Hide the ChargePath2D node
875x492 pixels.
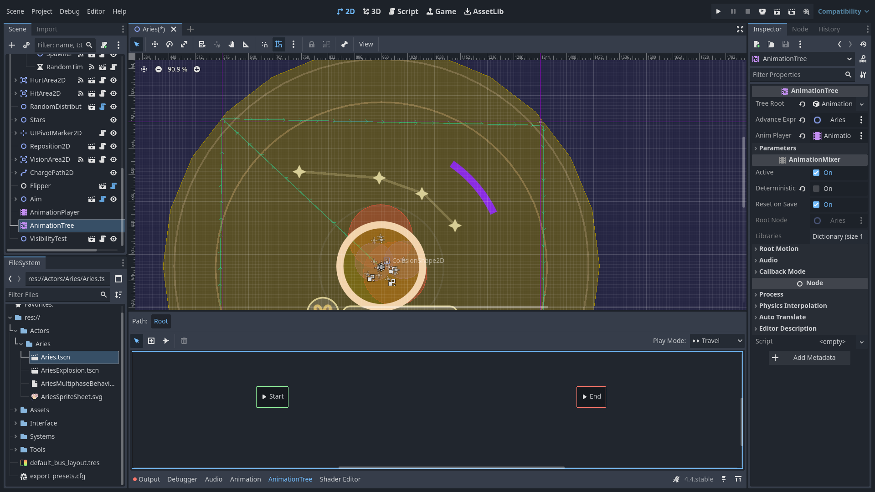click(113, 173)
